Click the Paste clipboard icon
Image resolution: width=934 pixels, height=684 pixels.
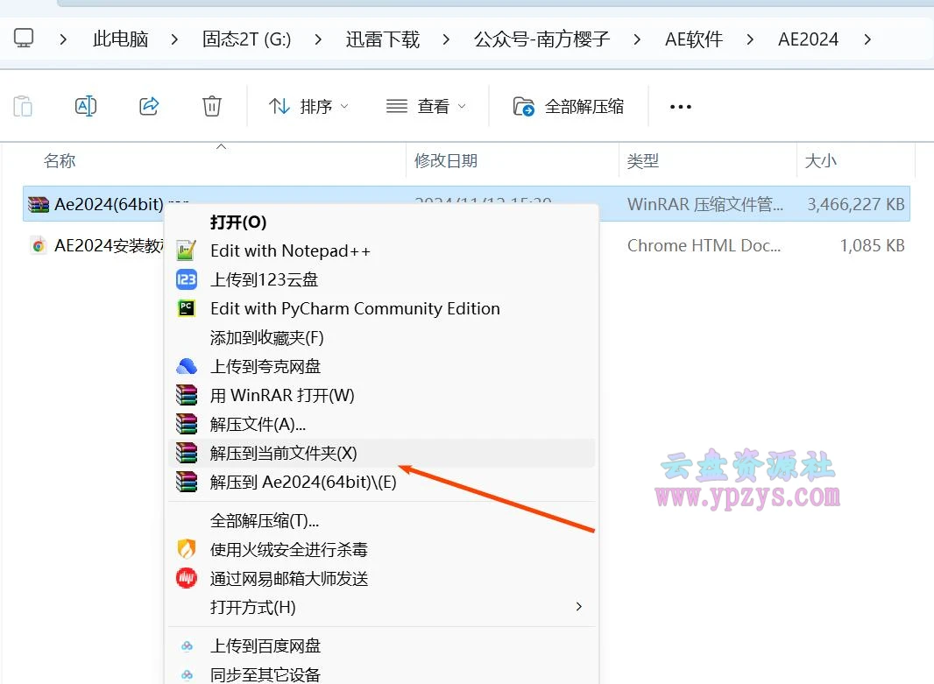point(23,106)
